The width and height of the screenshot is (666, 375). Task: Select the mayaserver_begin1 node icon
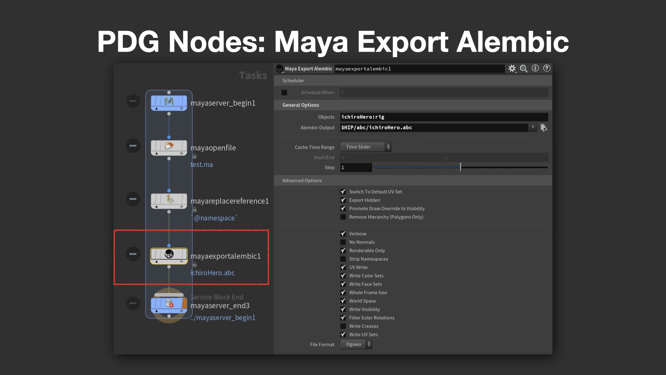pos(169,103)
